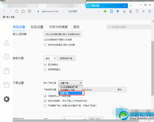This screenshot has height=122, width=154.
Task: Click the 管理搜索引擎 button
Action: coord(67,58)
